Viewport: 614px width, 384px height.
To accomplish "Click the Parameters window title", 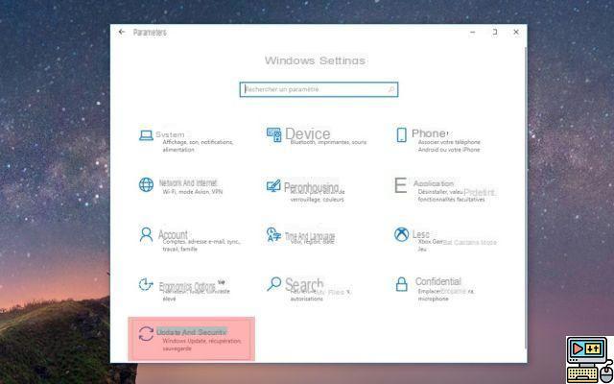I will (150, 32).
